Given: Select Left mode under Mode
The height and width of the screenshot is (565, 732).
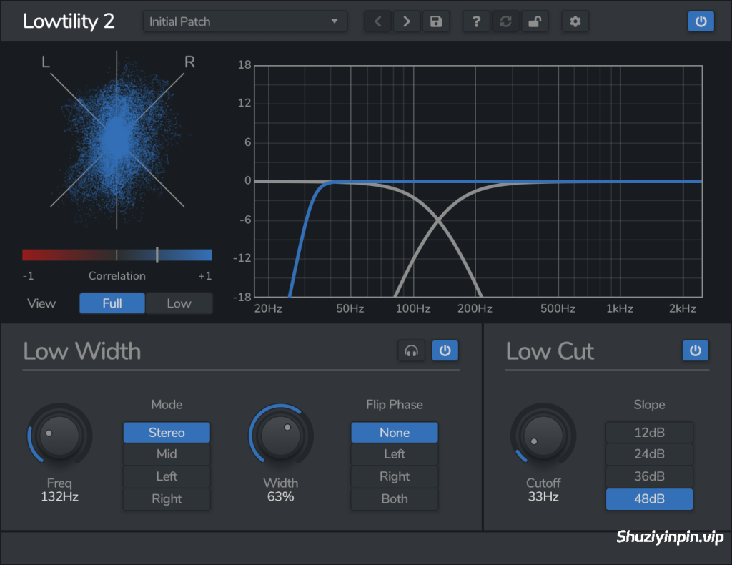Looking at the screenshot, I should tap(167, 476).
